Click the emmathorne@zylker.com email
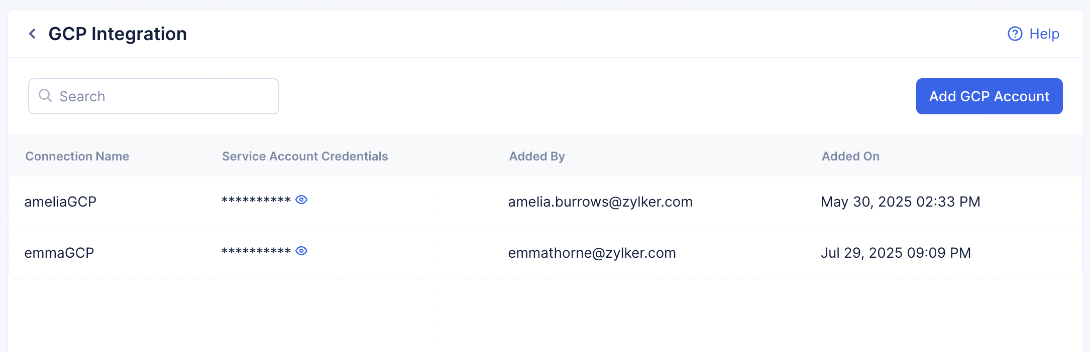The image size is (1090, 352). point(592,253)
